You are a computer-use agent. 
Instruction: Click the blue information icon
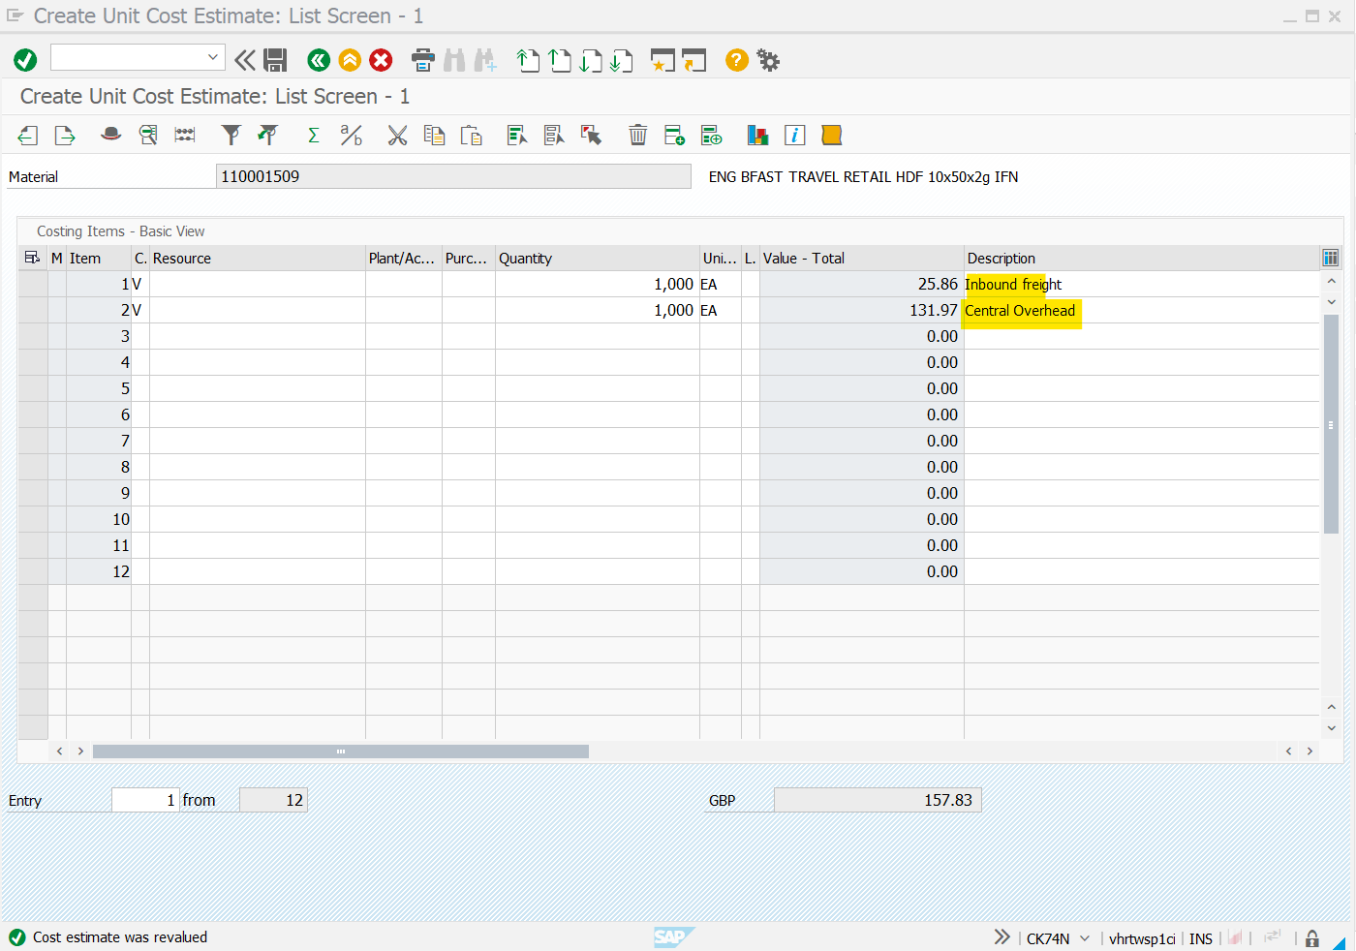click(x=794, y=136)
